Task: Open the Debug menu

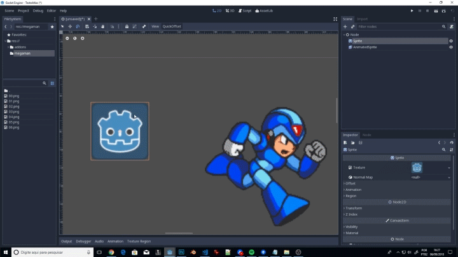Action: pos(38,11)
